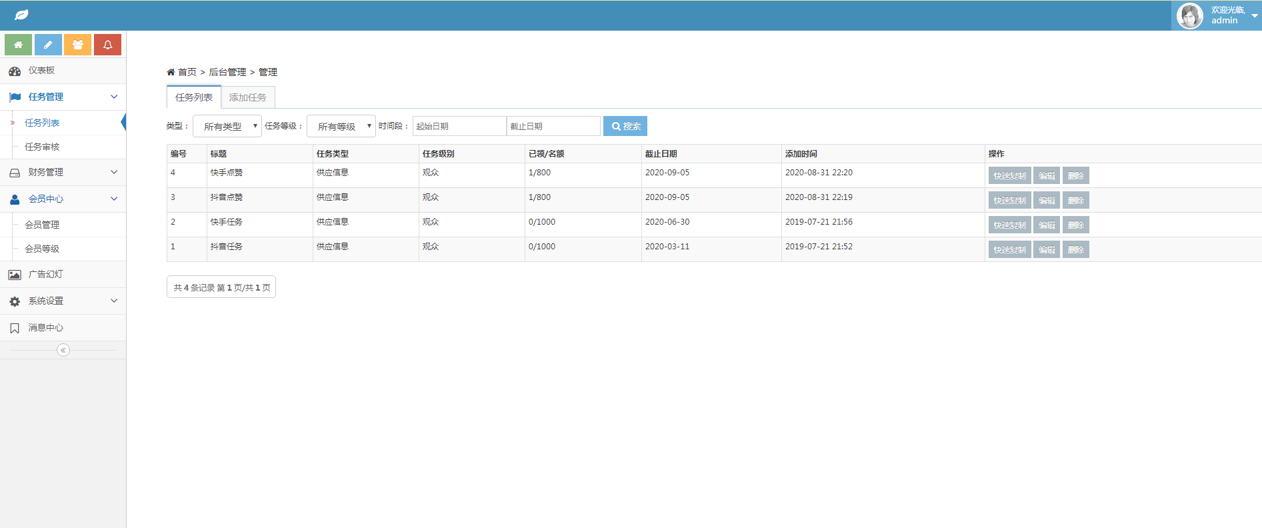Screen dimensions: 1262x528
Task: Open the admin user dropdown caret
Action: pyautogui.click(x=1255, y=15)
